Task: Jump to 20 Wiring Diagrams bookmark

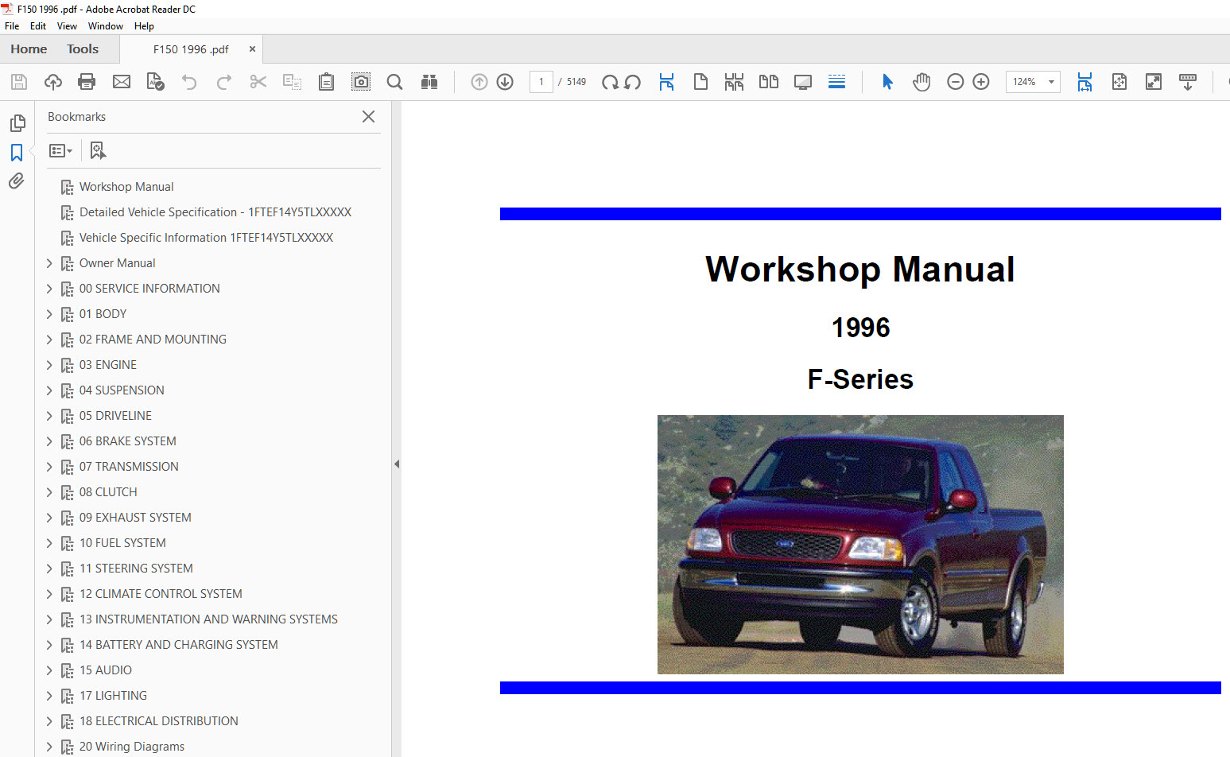Action: (132, 747)
